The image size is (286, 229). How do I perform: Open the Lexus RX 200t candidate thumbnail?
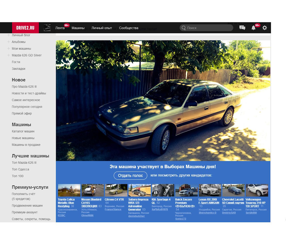(210, 190)
